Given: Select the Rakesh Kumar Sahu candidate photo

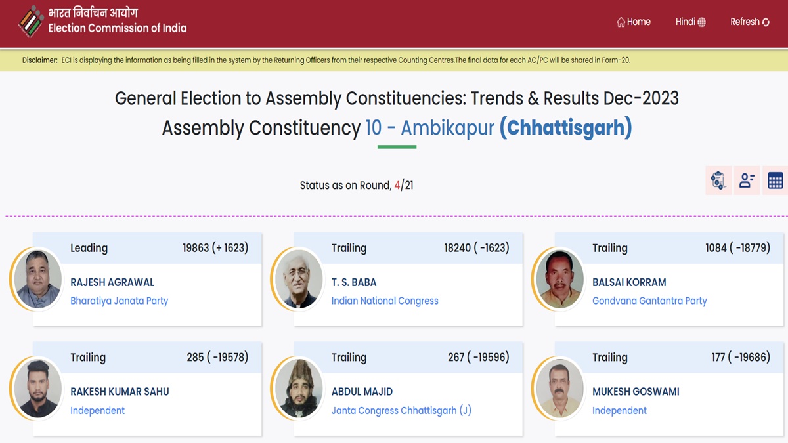Looking at the screenshot, I should coord(38,389).
